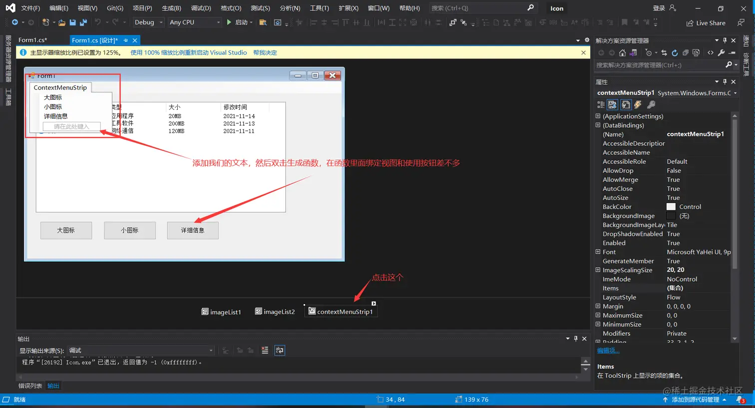The image size is (755, 408).
Task: Click the Home icon in Solution Explorer
Action: (x=622, y=53)
